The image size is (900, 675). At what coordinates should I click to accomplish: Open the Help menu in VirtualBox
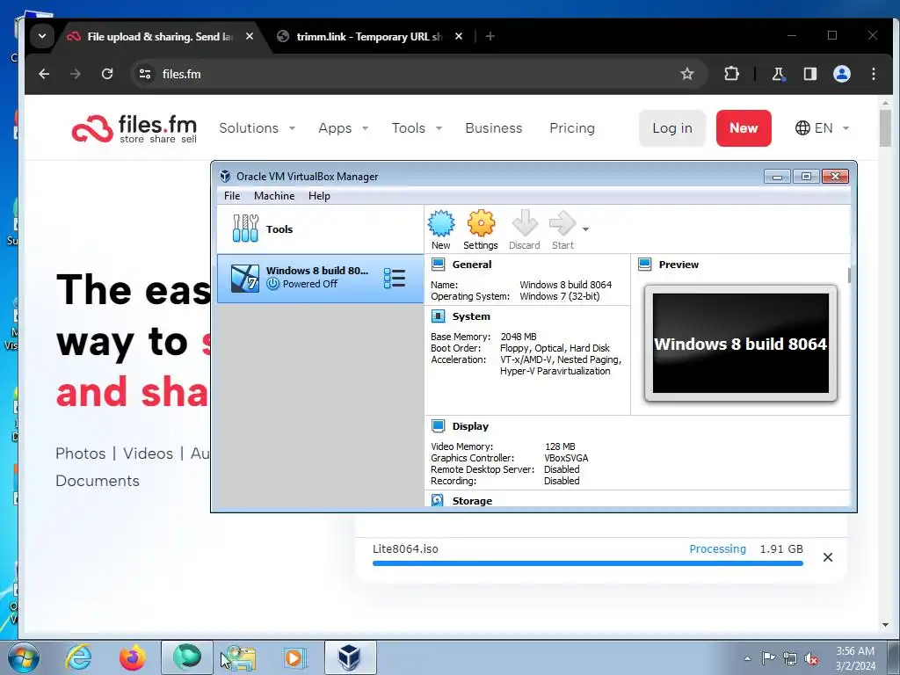319,196
